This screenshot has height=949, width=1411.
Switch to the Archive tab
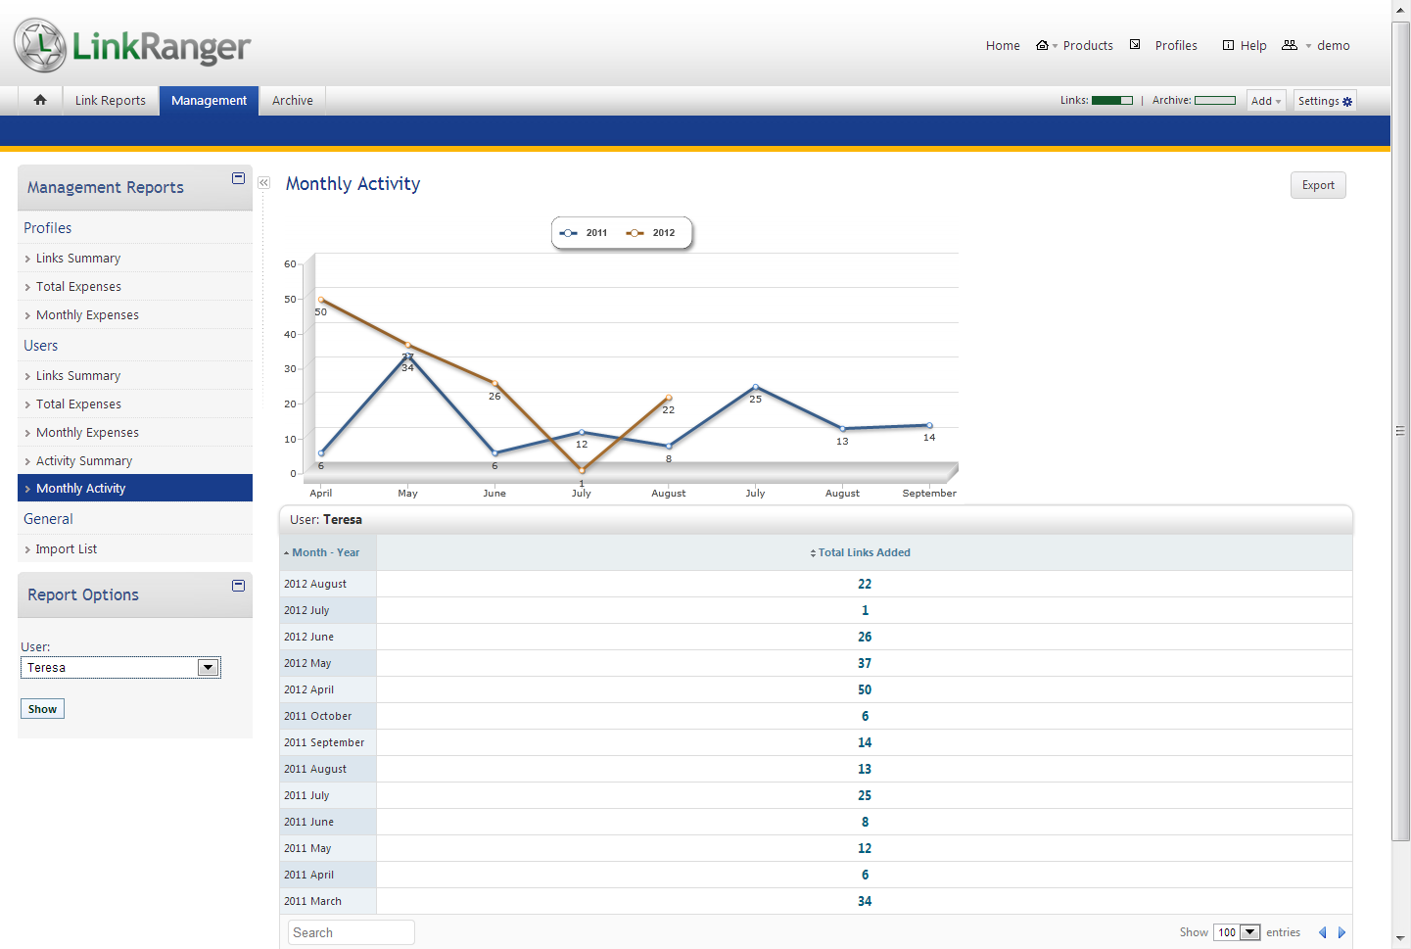pyautogui.click(x=292, y=101)
